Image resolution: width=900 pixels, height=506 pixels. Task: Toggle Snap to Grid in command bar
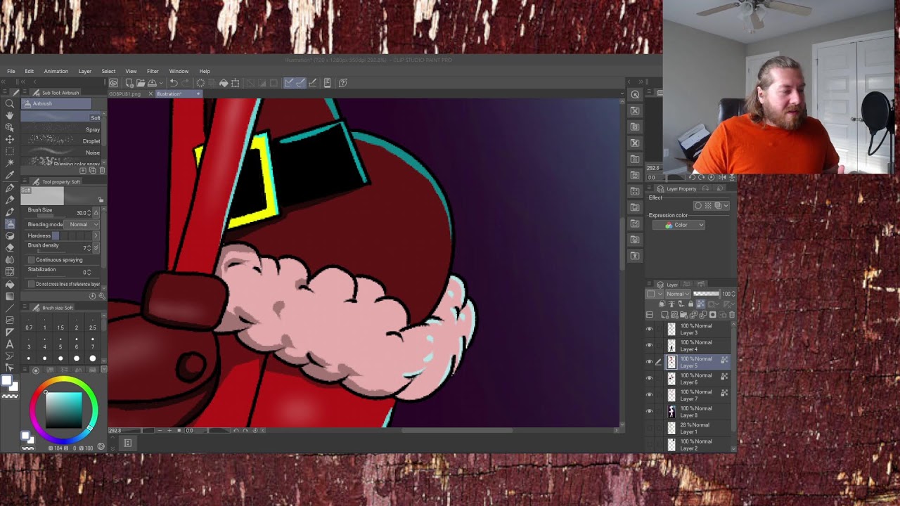[x=312, y=83]
